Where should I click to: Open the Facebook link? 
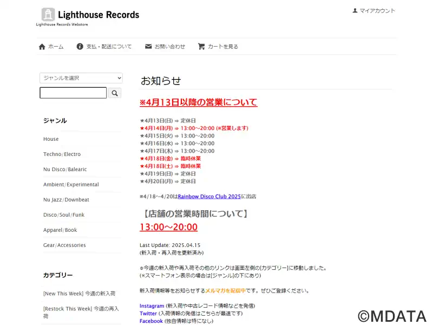click(151, 321)
